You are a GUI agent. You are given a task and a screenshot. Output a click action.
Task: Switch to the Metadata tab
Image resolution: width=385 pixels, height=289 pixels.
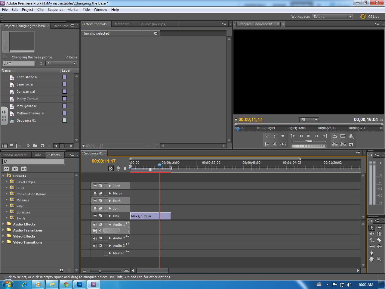(122, 24)
